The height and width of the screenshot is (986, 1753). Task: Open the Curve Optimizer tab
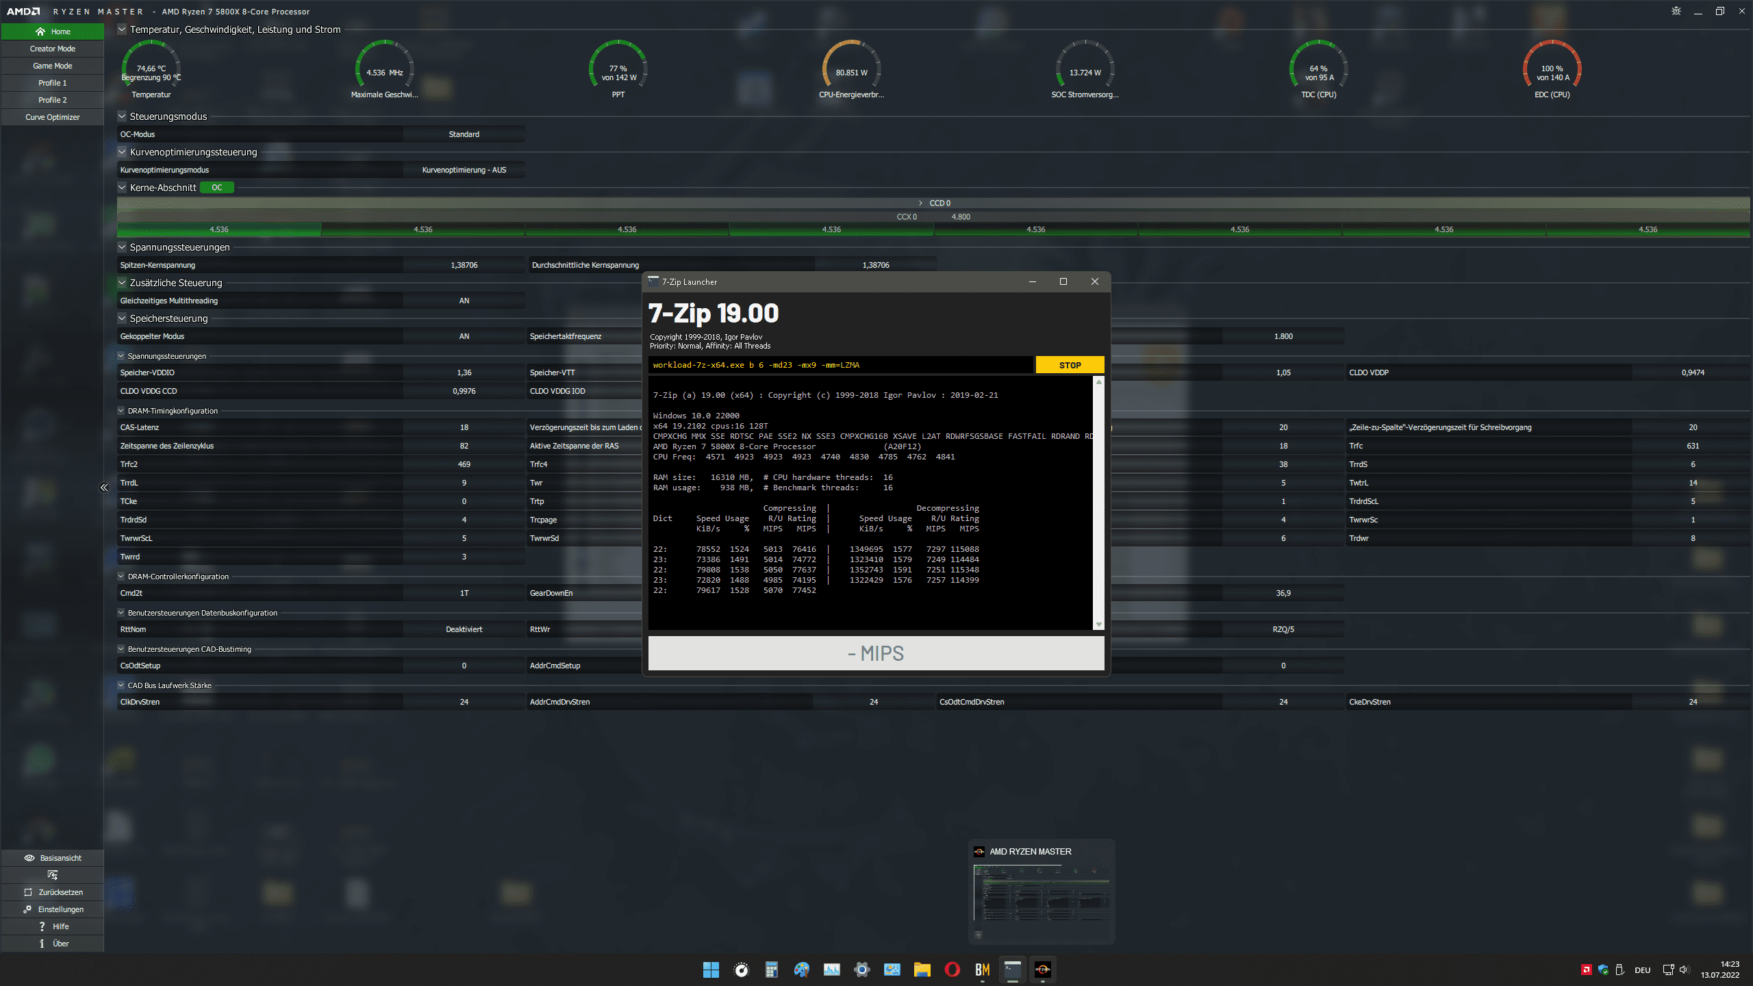pos(53,117)
